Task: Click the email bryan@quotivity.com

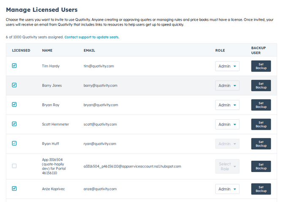Action: tap(101, 105)
